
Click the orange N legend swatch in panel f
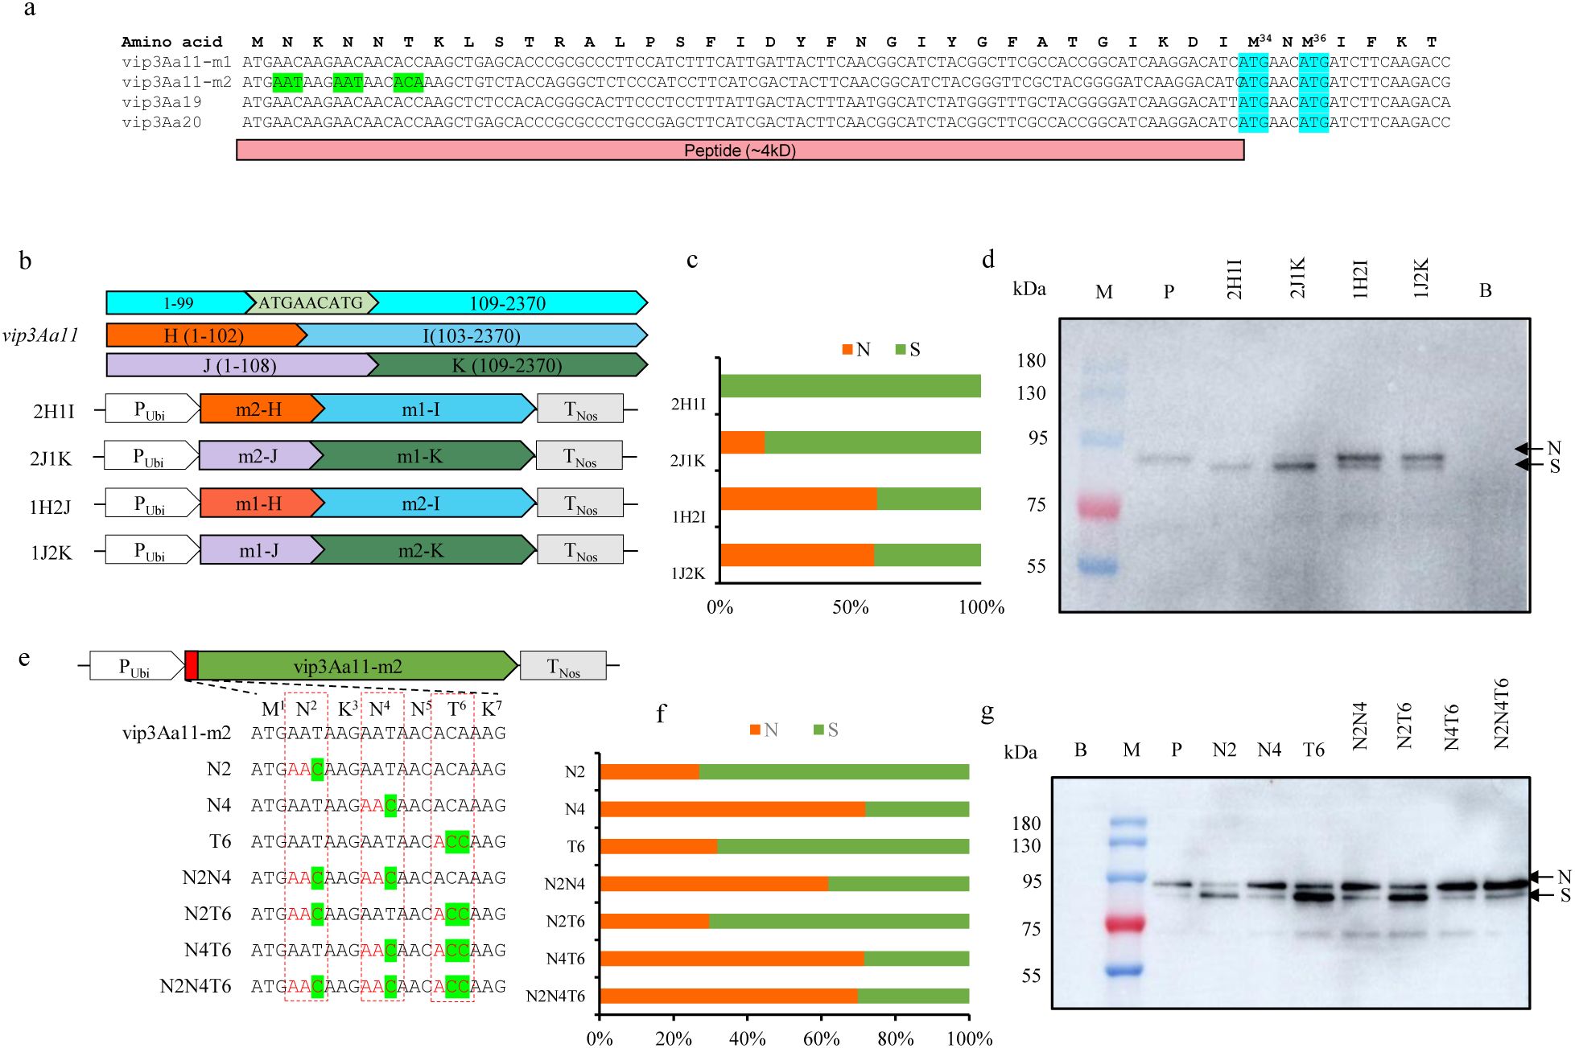tap(755, 729)
